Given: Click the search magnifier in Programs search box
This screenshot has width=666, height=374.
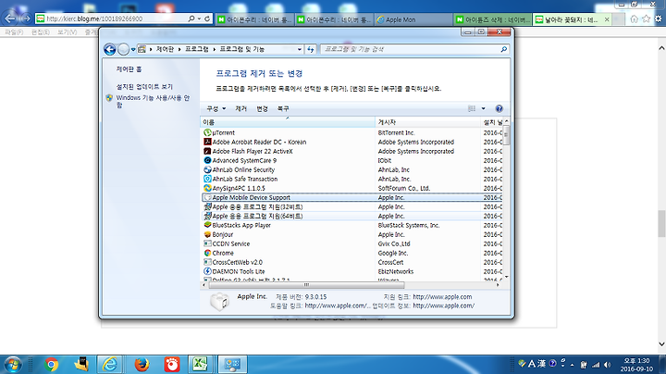Looking at the screenshot, I should pyautogui.click(x=504, y=49).
